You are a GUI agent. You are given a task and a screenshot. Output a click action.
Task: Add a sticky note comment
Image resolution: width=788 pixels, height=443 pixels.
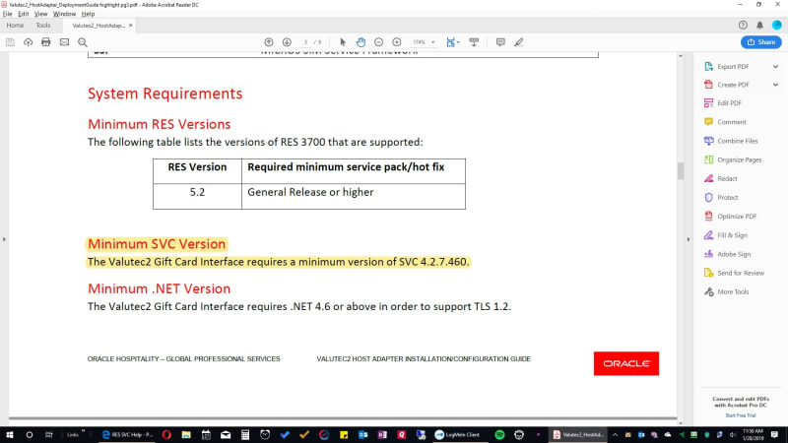pyautogui.click(x=500, y=42)
